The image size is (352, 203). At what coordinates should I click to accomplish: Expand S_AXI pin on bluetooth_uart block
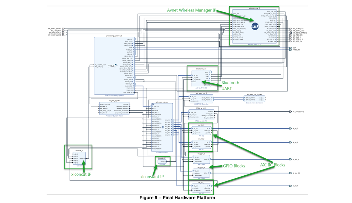pyautogui.click(x=193, y=76)
